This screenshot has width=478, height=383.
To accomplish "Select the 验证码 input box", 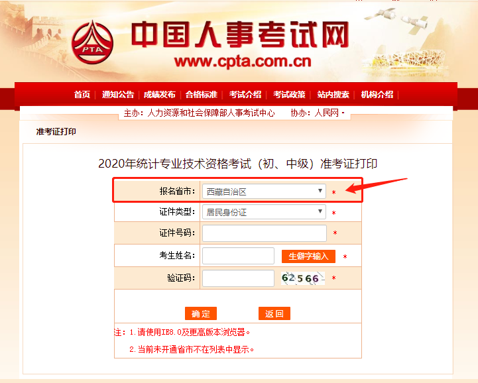I will [x=238, y=278].
